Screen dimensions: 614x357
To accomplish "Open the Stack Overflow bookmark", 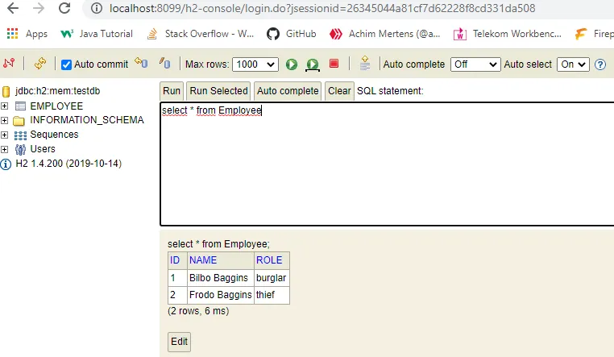I will click(200, 34).
